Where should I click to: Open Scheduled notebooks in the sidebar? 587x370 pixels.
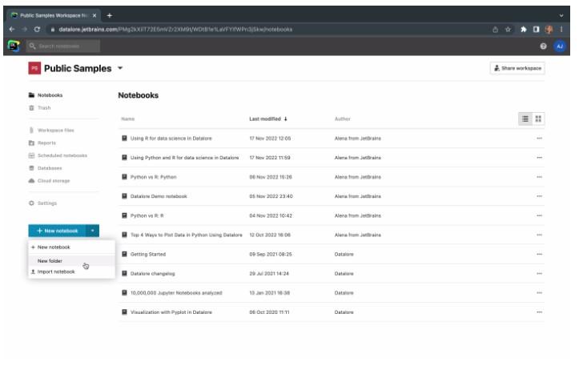coord(62,155)
